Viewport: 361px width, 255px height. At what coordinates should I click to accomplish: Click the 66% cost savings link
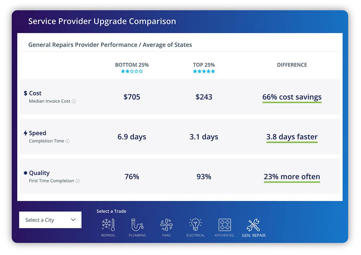tap(292, 97)
